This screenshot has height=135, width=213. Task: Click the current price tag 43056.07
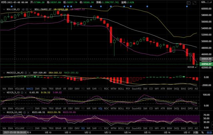pos(206,64)
